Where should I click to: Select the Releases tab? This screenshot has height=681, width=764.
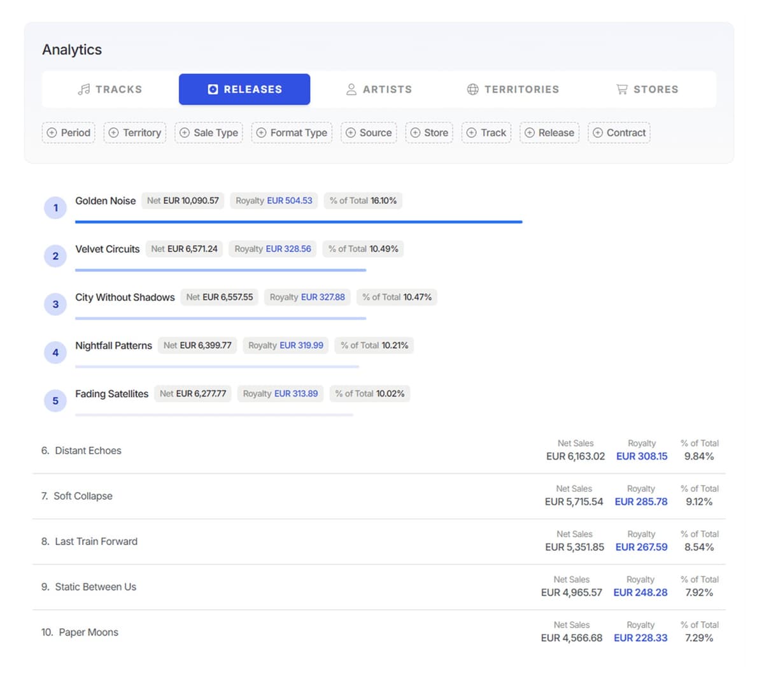[x=244, y=89]
